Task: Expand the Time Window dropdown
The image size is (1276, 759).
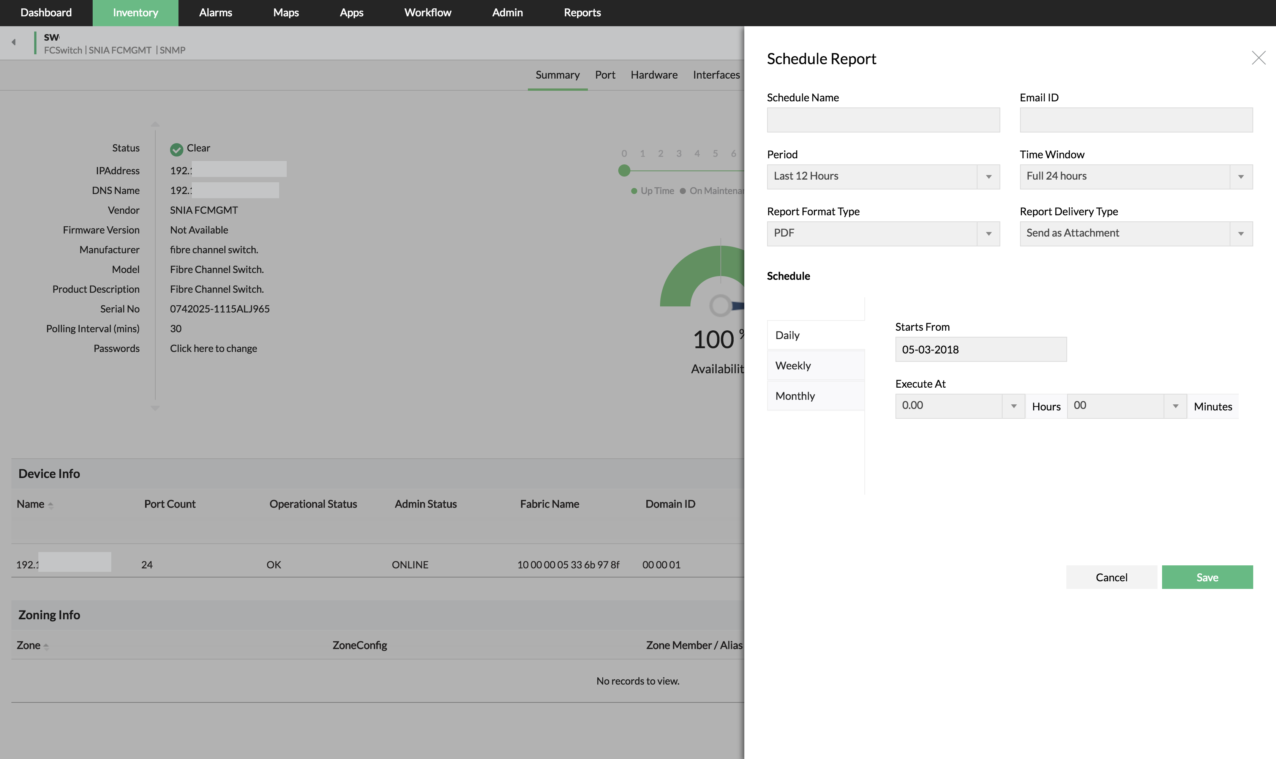Action: point(1135,177)
